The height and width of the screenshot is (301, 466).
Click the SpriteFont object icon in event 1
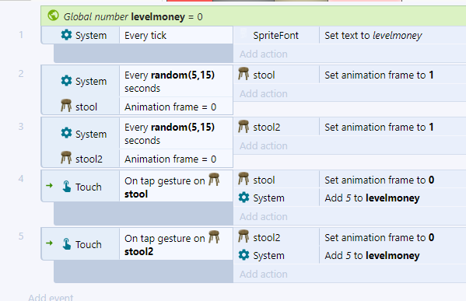point(244,34)
